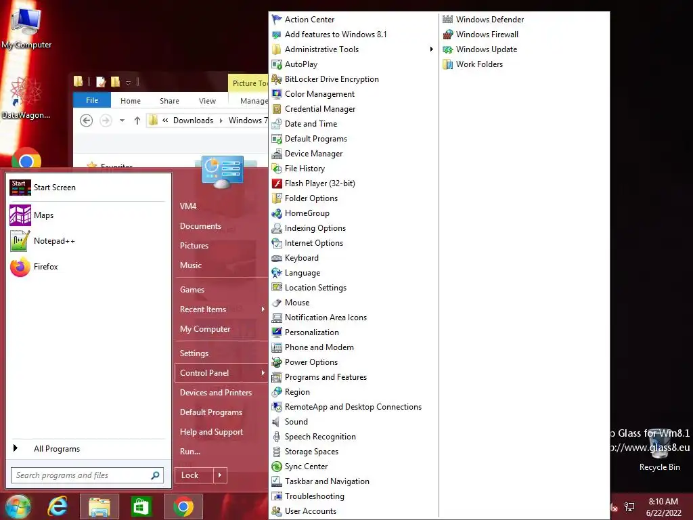Screen dimensions: 693x520
Task: Go up one folder level in Explorer
Action: tap(137, 121)
